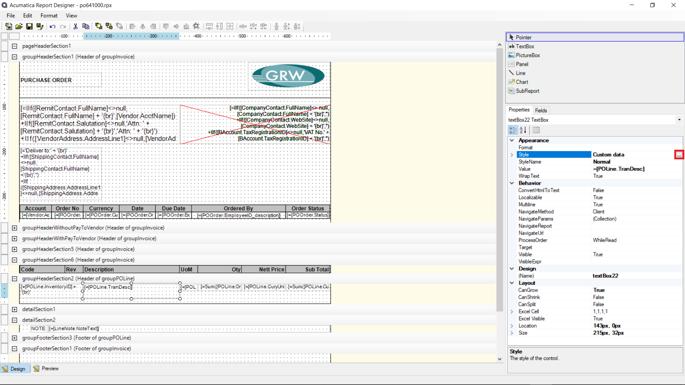Screen dimensions: 685x385
Task: Switch to categorized properties view button
Action: (x=513, y=130)
